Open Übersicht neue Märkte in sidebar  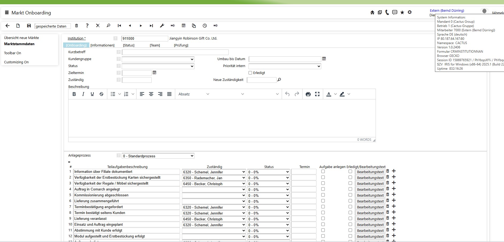pos(21,38)
